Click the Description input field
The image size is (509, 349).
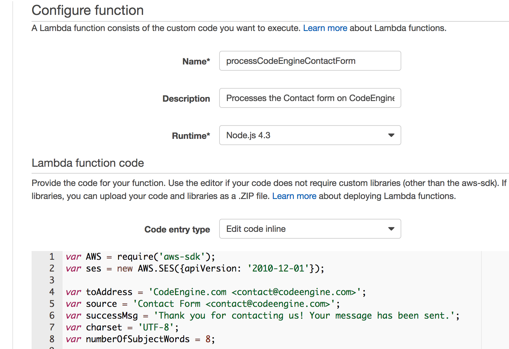click(x=310, y=98)
